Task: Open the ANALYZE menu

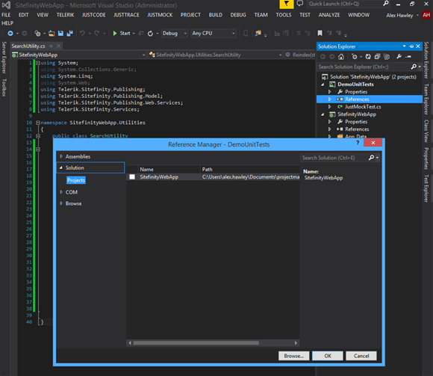Action: [329, 15]
